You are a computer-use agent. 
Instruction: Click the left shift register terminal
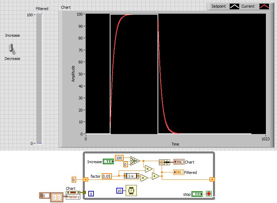86,179
